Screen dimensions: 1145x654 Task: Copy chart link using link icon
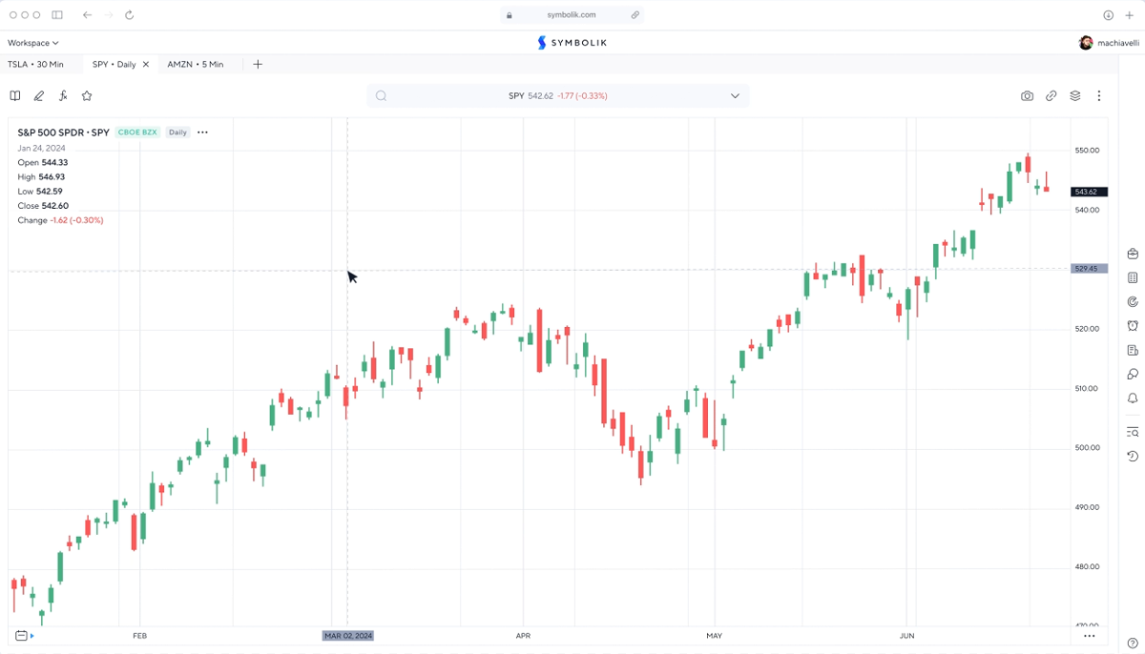1051,96
